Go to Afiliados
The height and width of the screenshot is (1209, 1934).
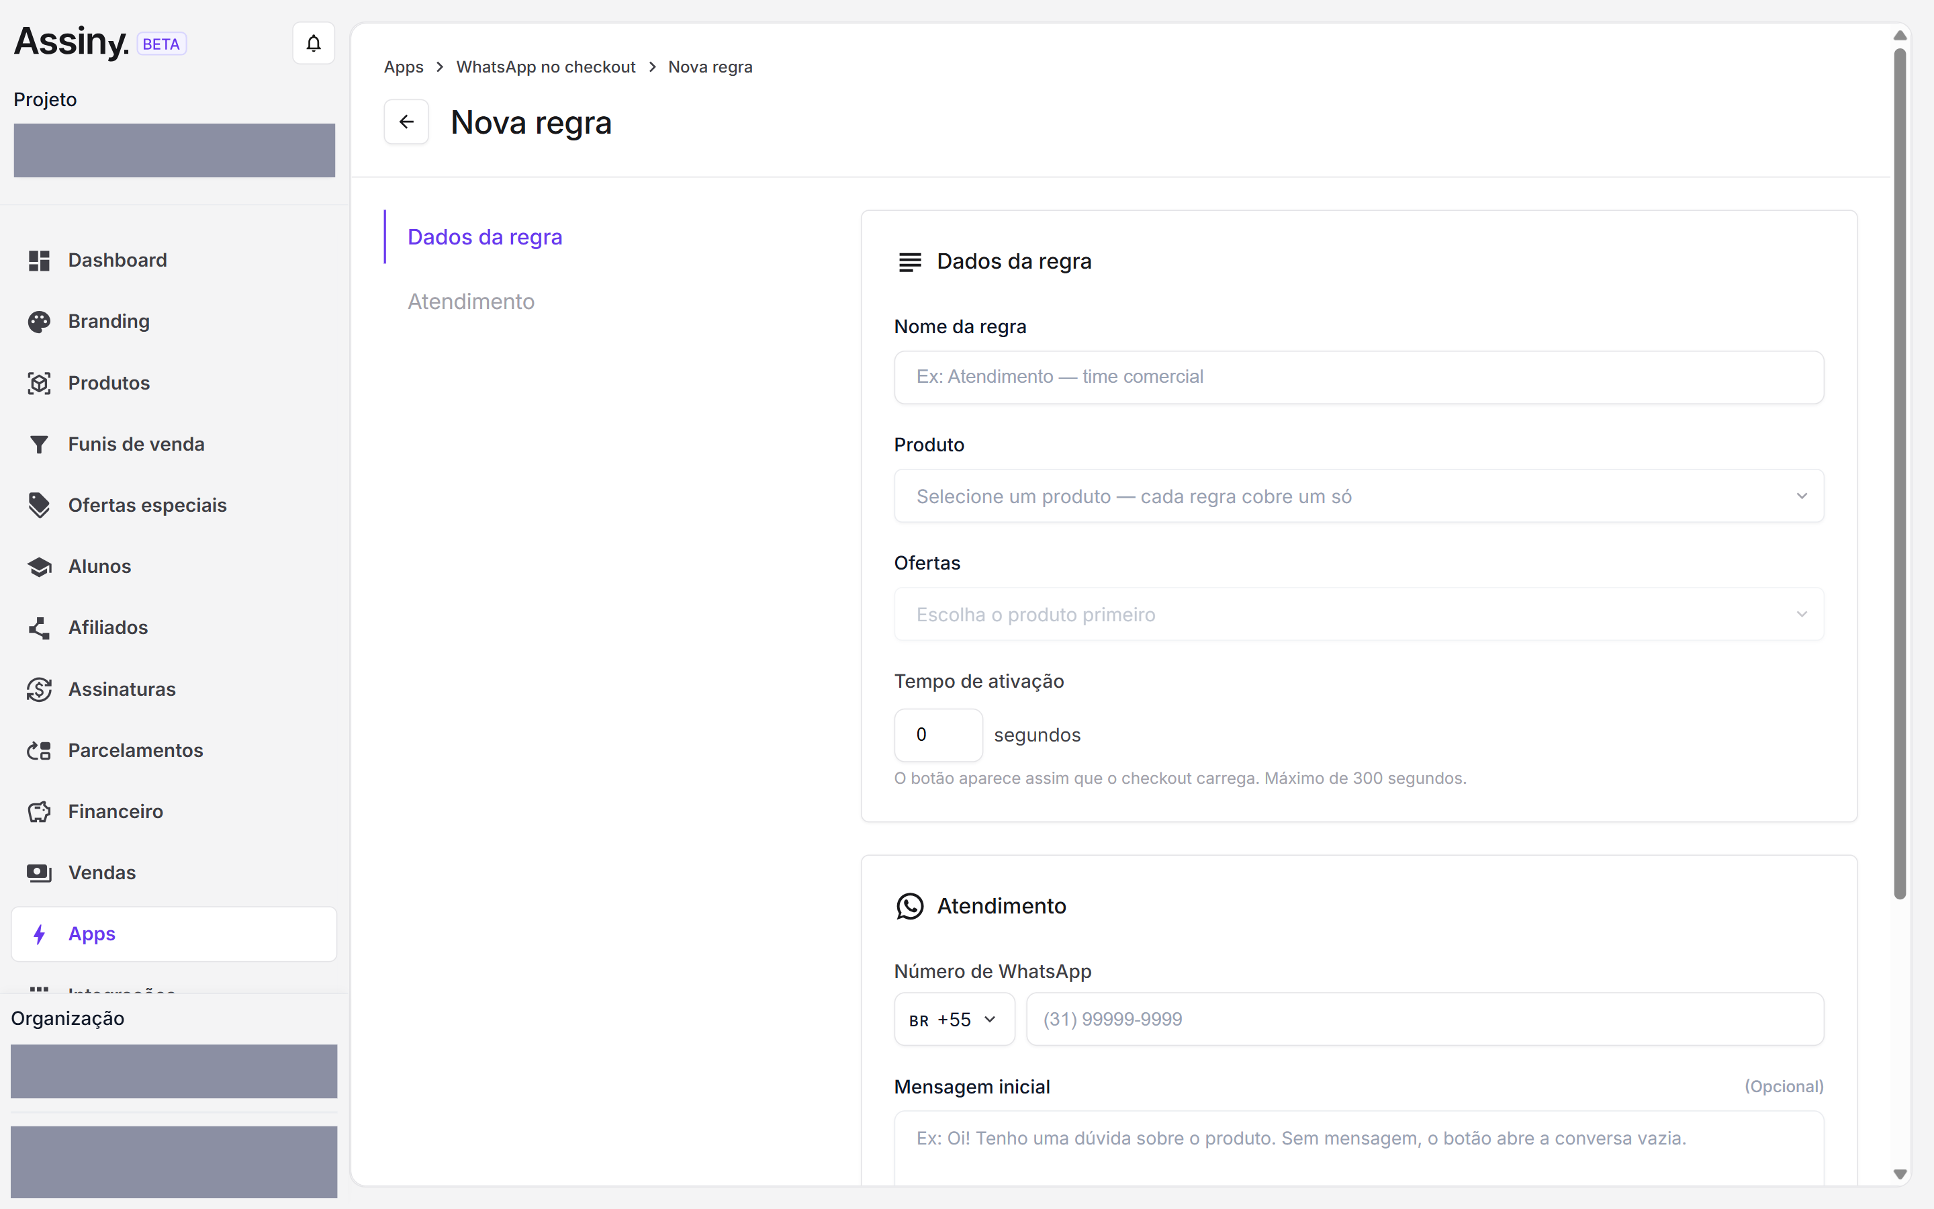click(x=174, y=628)
